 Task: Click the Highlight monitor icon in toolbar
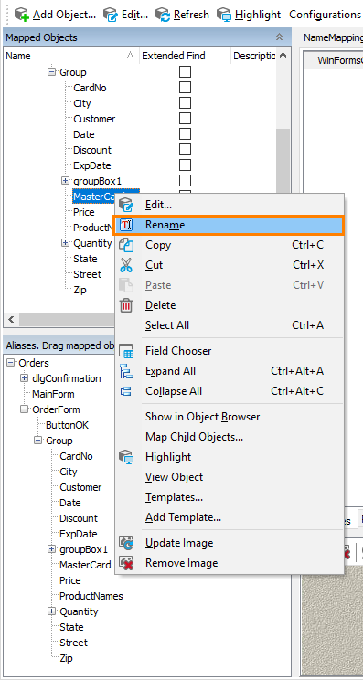click(224, 15)
